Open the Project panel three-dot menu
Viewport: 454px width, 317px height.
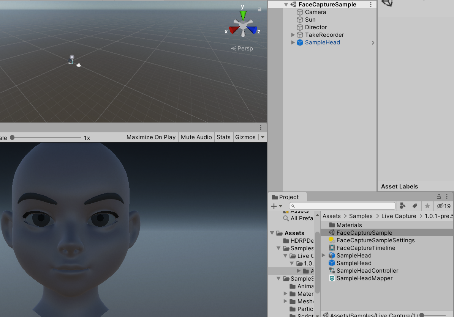coord(447,196)
